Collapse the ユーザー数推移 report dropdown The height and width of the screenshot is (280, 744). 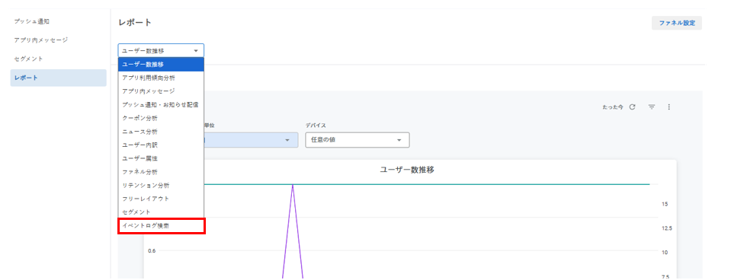click(x=161, y=51)
